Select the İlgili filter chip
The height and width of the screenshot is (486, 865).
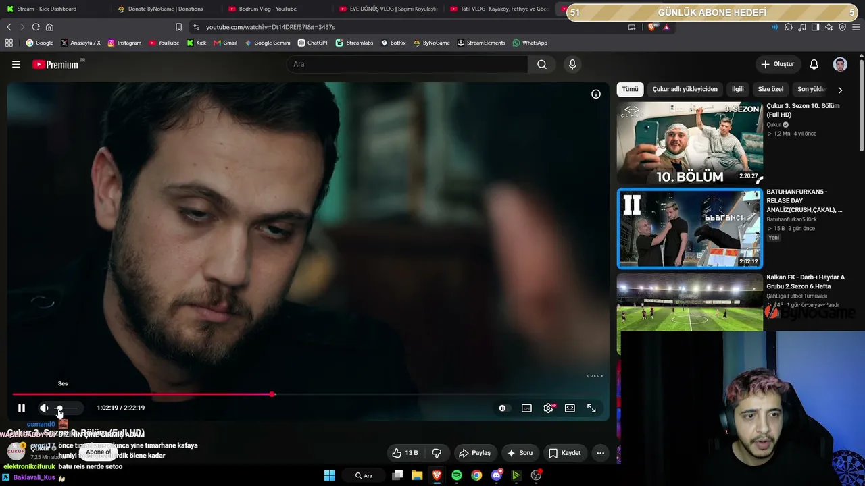coord(737,89)
